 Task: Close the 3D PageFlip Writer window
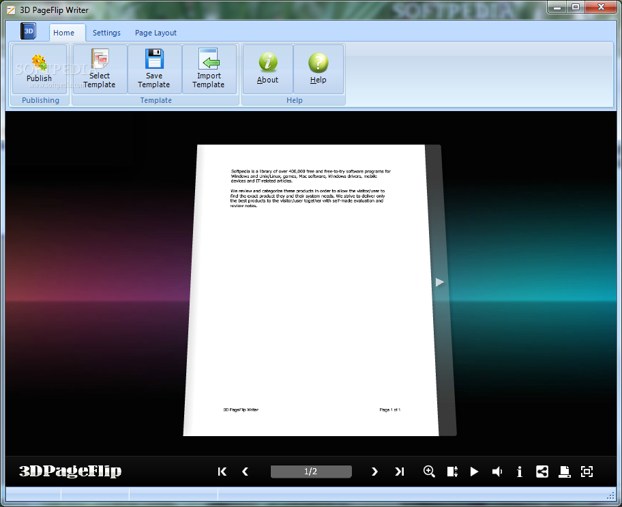pyautogui.click(x=601, y=7)
